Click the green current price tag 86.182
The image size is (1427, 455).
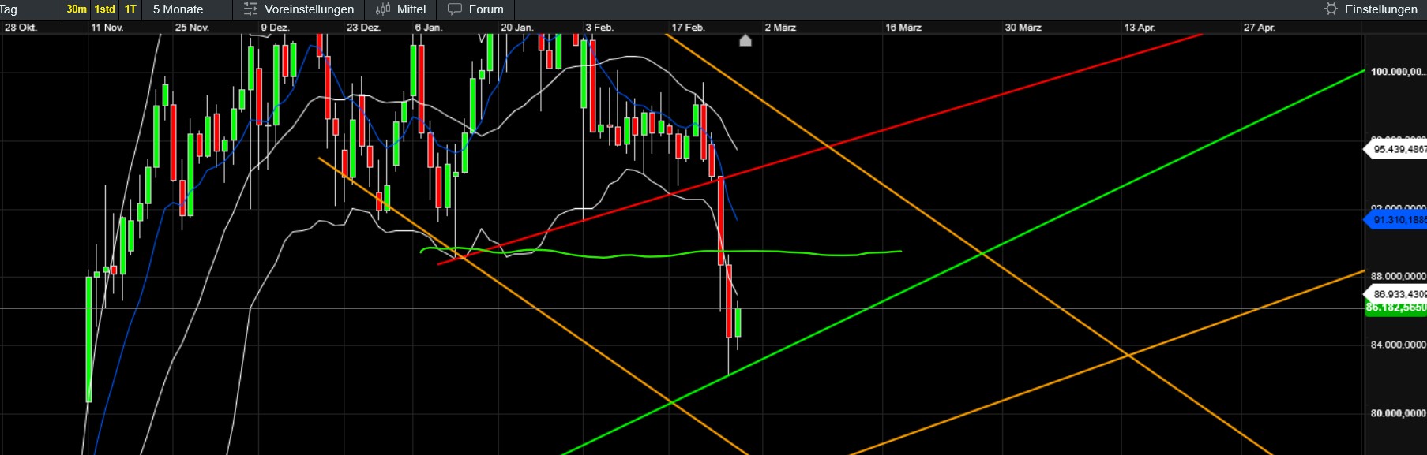point(1396,308)
